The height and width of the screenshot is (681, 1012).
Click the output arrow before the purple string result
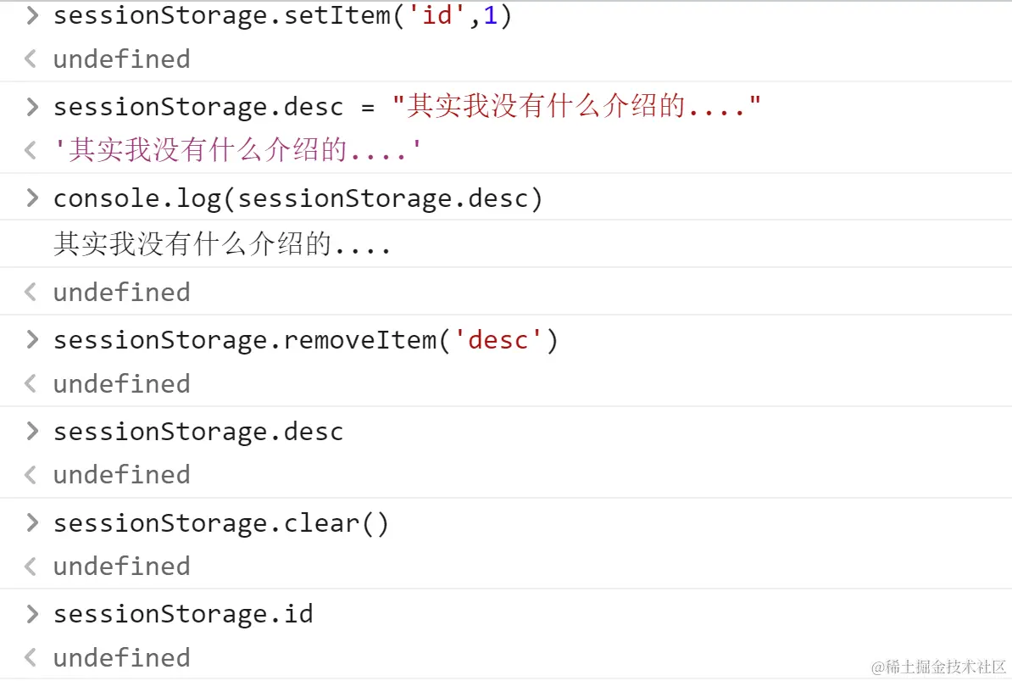tap(31, 151)
